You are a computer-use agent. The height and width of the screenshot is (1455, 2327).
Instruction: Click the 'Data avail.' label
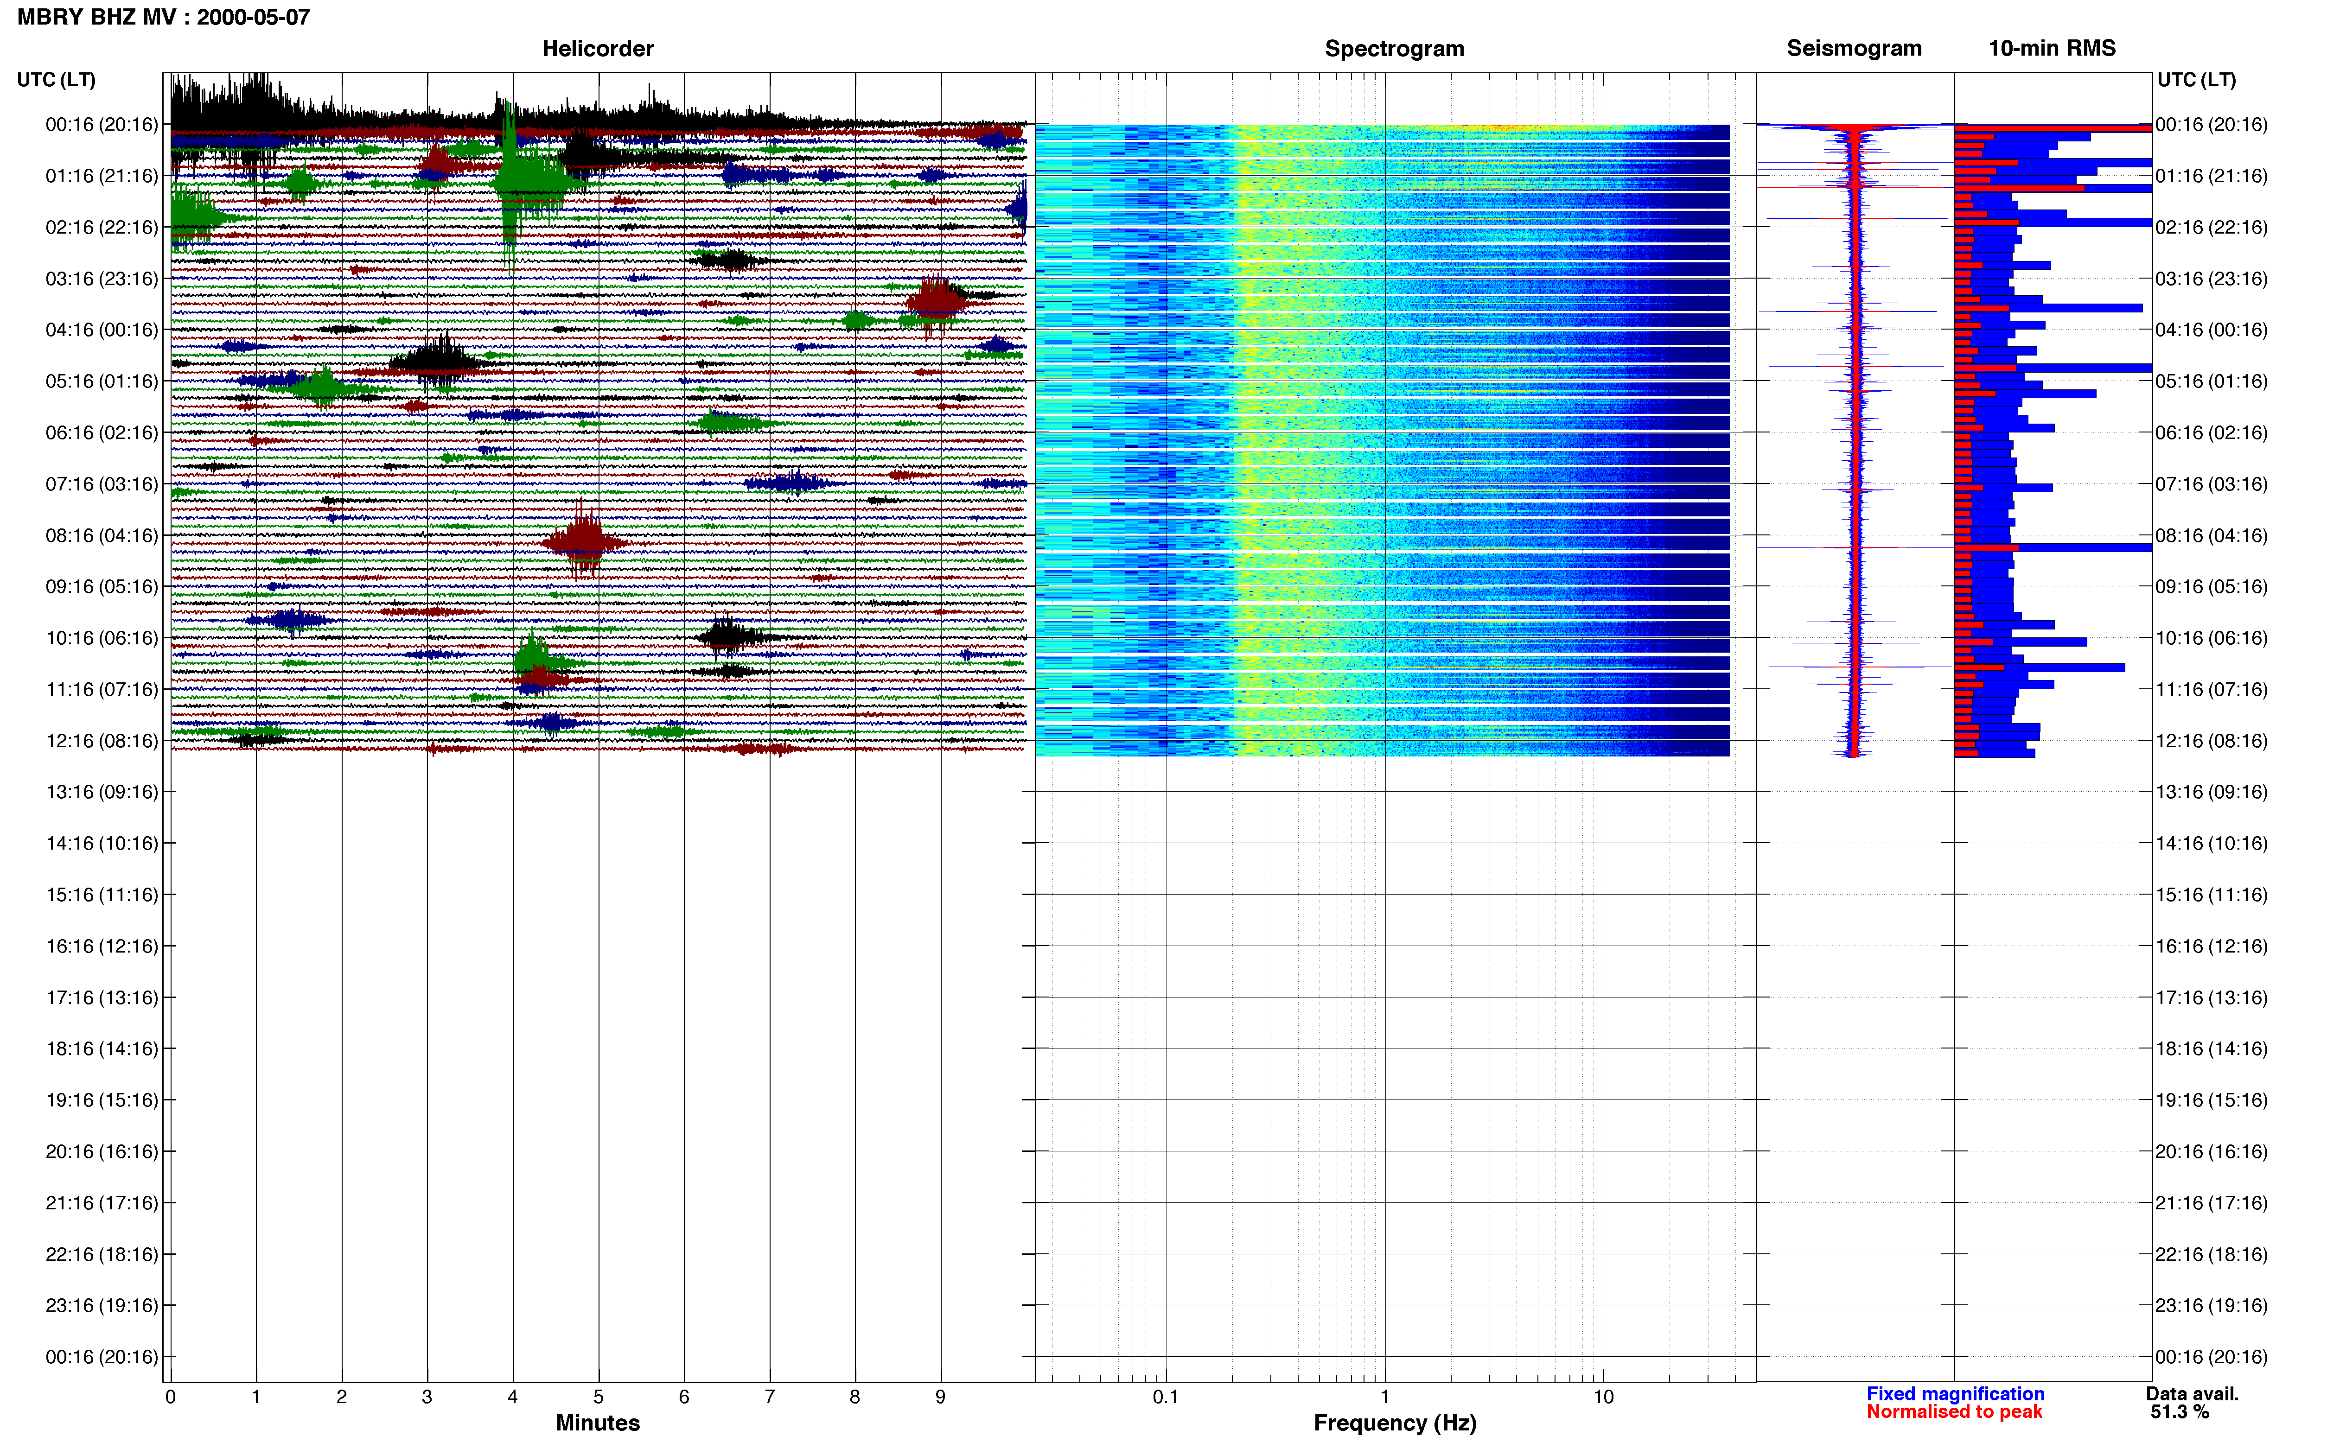(x=2192, y=1393)
